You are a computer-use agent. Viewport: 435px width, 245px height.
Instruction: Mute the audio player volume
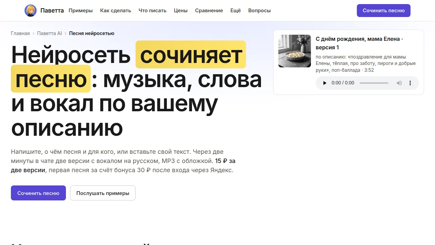(x=399, y=83)
